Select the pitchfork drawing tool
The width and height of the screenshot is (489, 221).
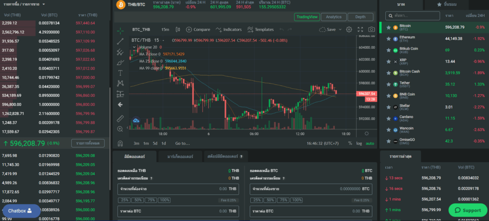(x=120, y=52)
